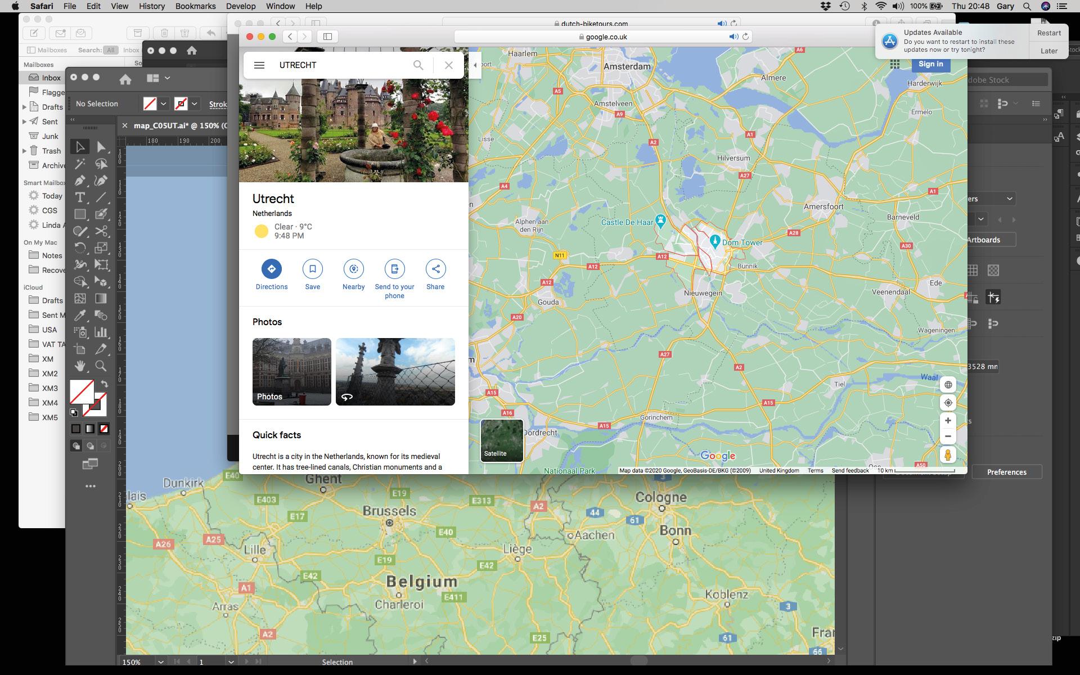Click Illustrator Home icon

pyautogui.click(x=125, y=79)
